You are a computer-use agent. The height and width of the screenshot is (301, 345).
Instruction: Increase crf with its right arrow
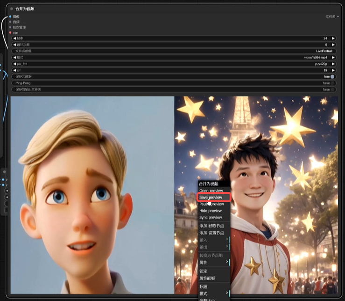point(333,70)
